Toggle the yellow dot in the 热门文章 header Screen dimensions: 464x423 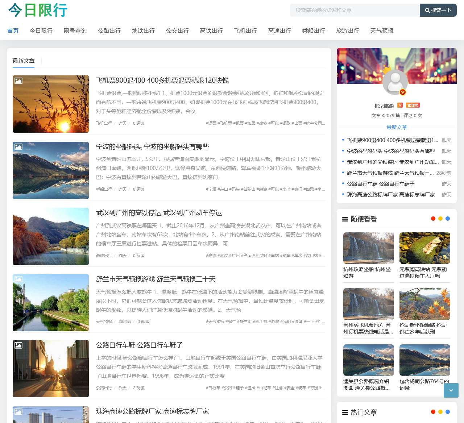(x=440, y=412)
